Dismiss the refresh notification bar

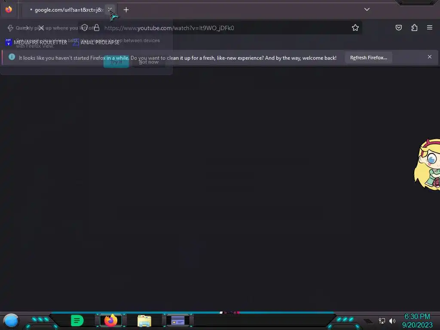(x=430, y=57)
